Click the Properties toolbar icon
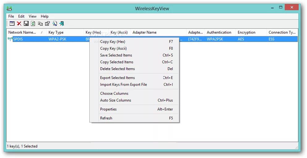Viewport: 307px width, 158px height. pyautogui.click(x=47, y=23)
